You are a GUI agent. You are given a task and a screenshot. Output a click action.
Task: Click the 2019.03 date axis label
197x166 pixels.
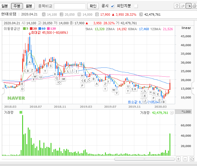[86, 107]
